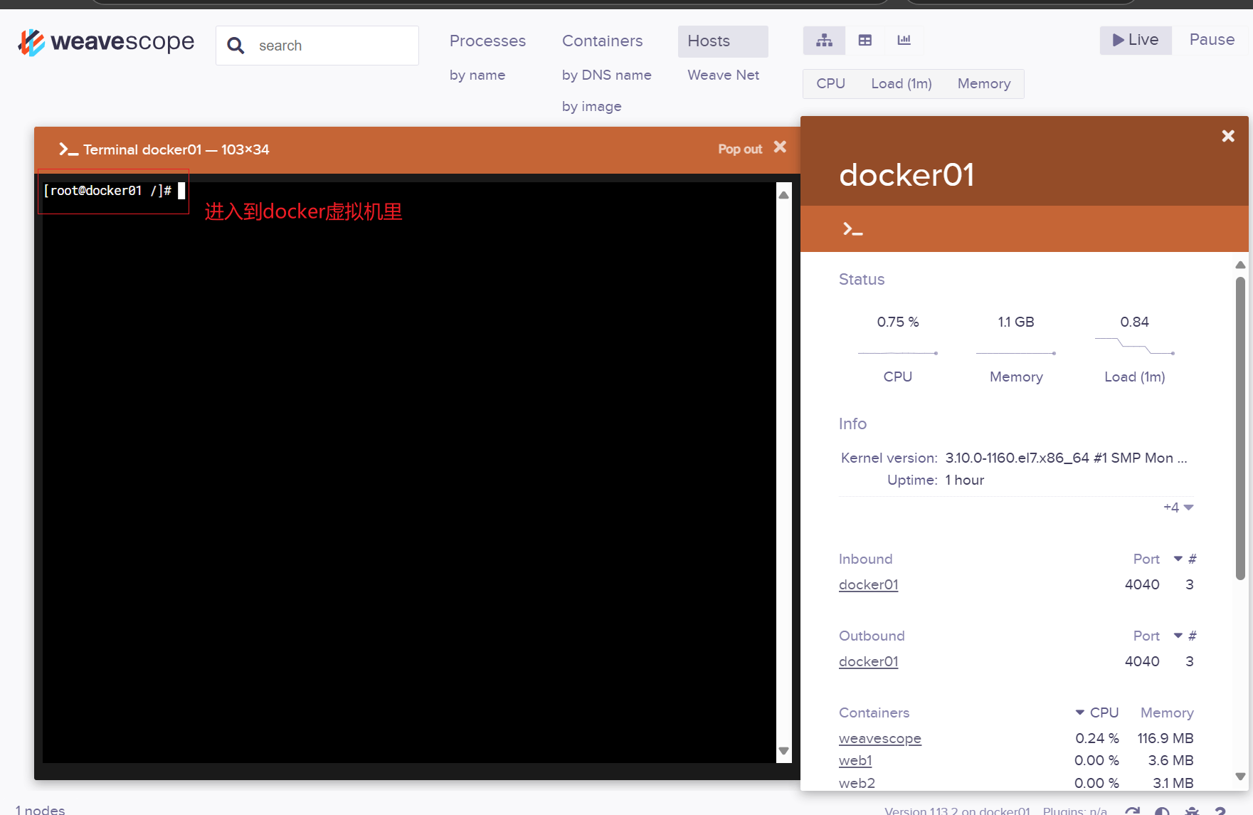
Task: Switch to table view icon
Action: coord(865,41)
